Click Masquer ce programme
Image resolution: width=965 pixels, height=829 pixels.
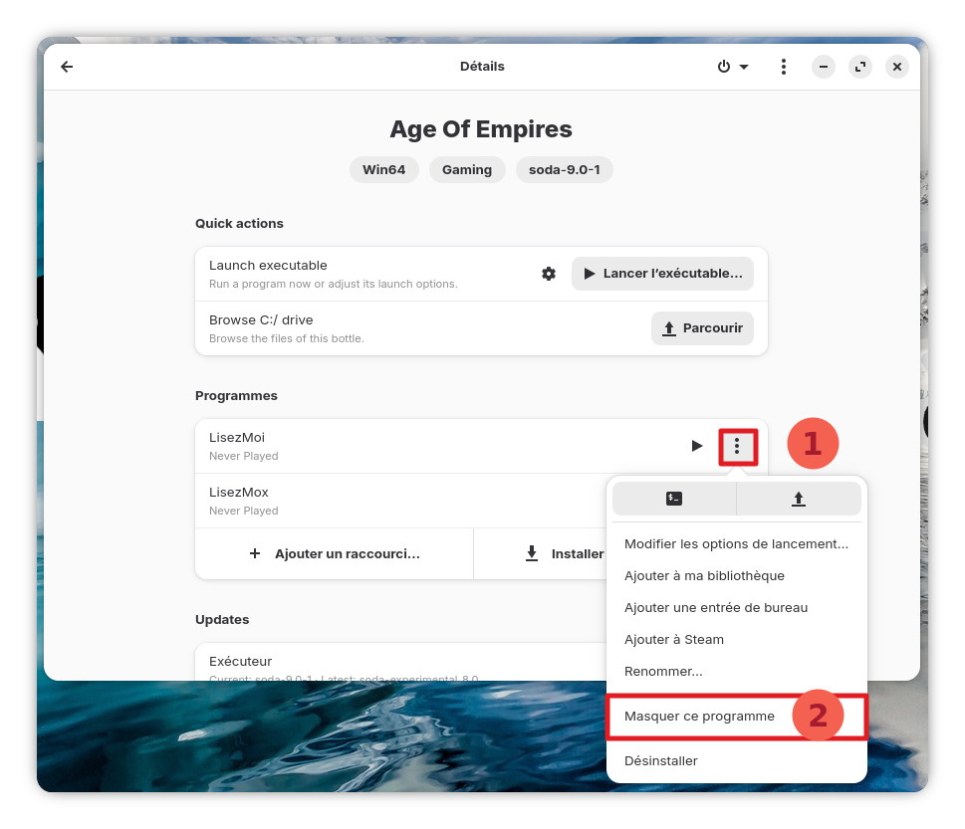click(x=699, y=717)
